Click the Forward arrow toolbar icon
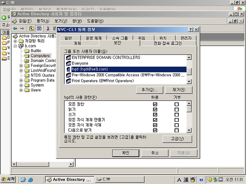The image size is (246, 184). (22, 29)
